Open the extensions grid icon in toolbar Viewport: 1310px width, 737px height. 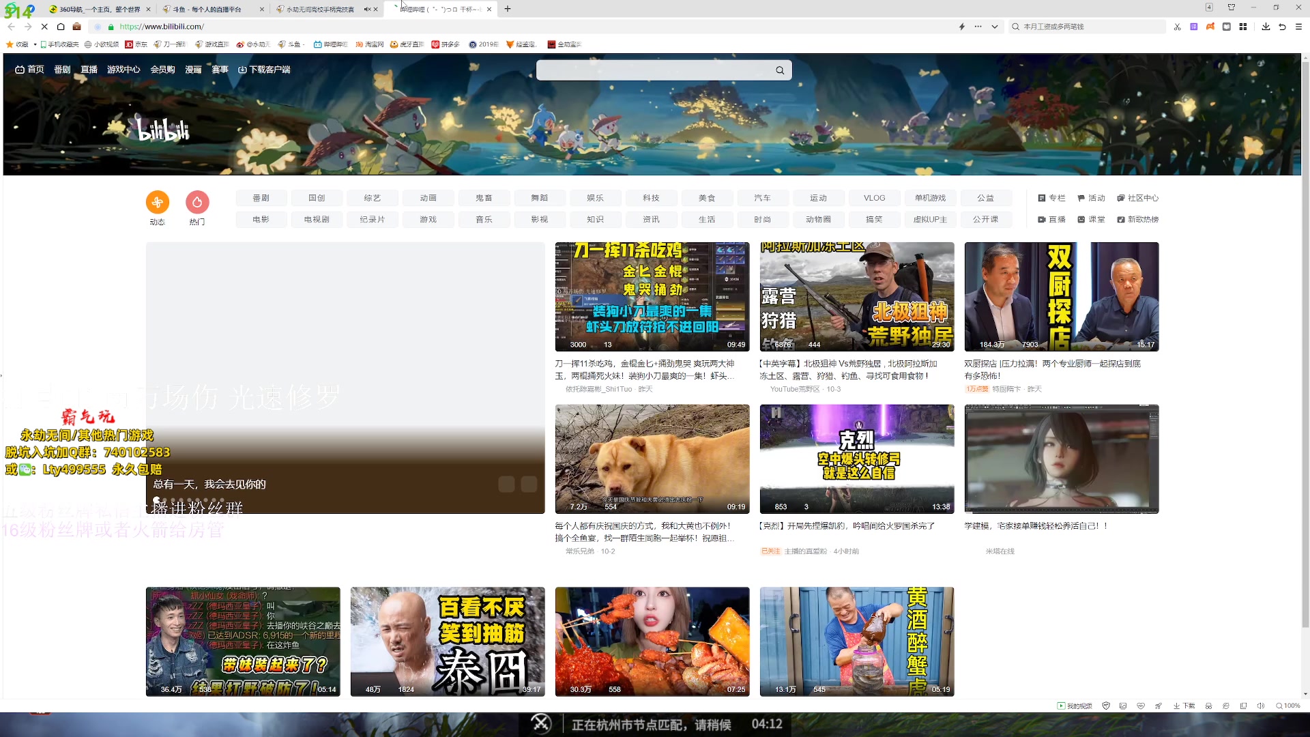coord(1243,27)
